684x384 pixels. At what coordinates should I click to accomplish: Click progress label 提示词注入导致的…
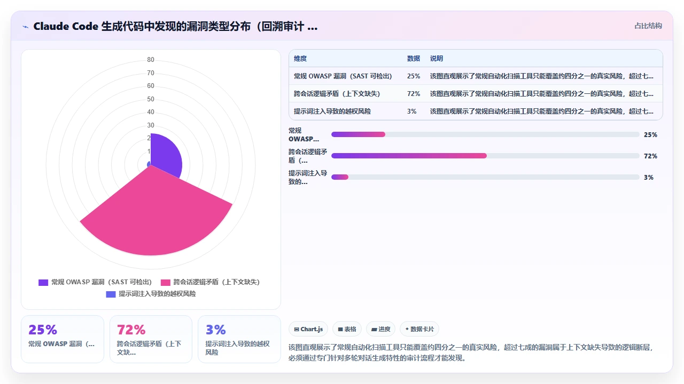pyautogui.click(x=308, y=177)
